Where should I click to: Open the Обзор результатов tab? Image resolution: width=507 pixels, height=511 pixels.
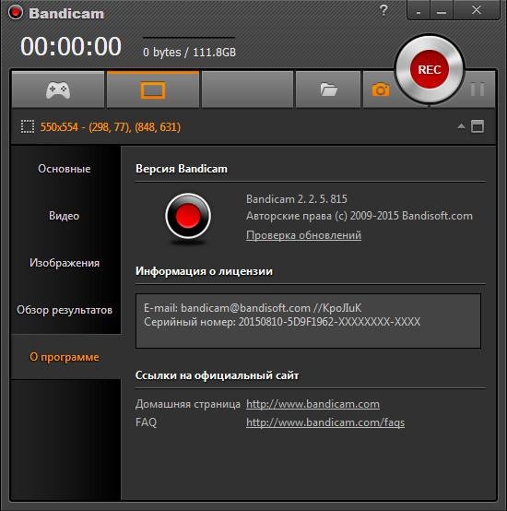[65, 310]
